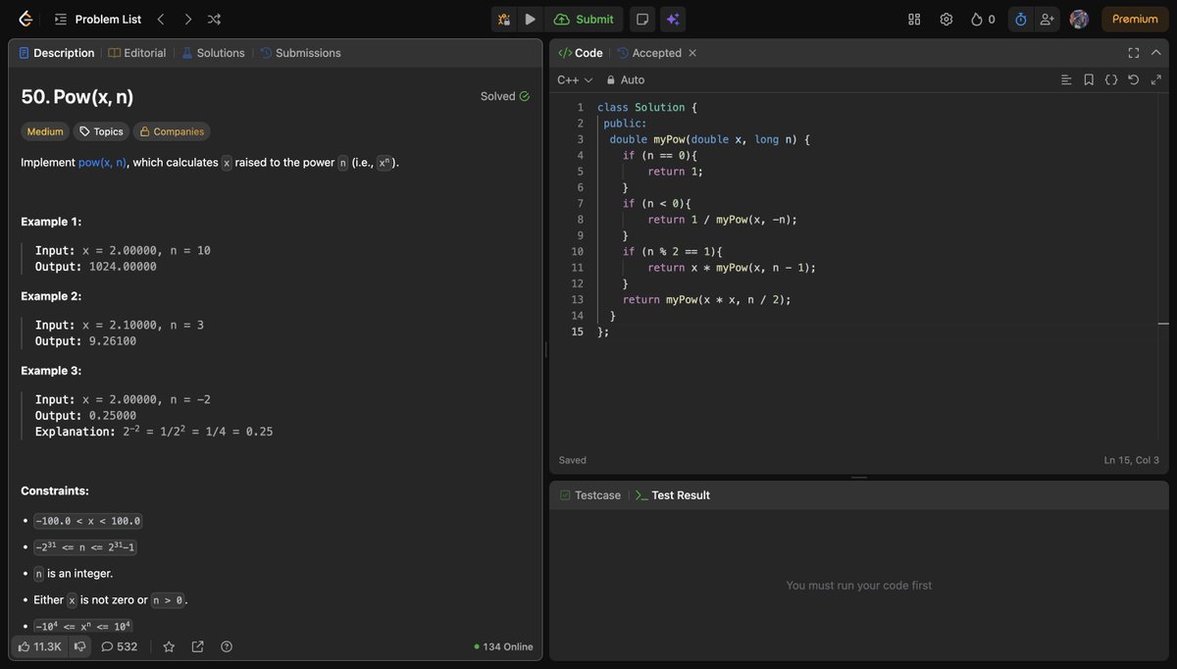Open the help question mark icon

click(x=227, y=646)
